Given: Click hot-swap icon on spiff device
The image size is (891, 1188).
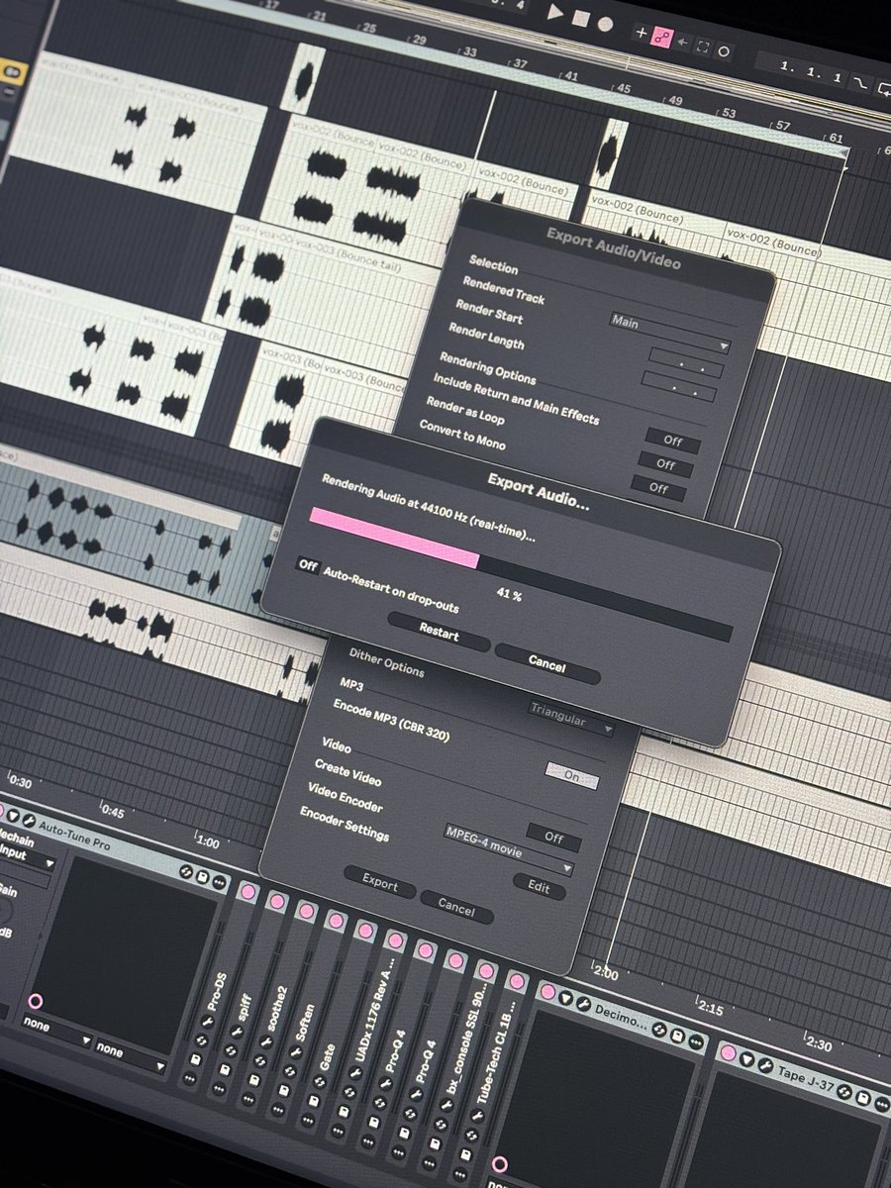Looking at the screenshot, I should 231,1050.
